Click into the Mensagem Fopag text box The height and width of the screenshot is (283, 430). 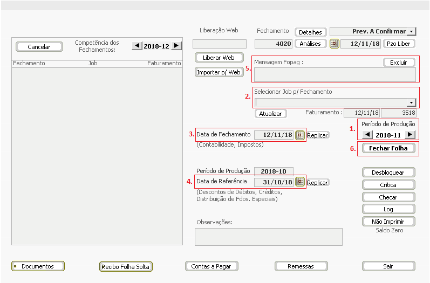point(335,74)
